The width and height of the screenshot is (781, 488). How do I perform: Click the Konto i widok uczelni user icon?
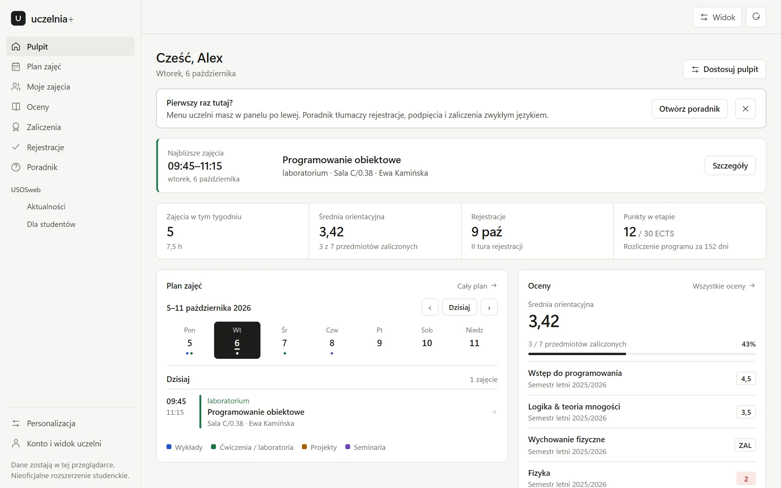tap(16, 443)
